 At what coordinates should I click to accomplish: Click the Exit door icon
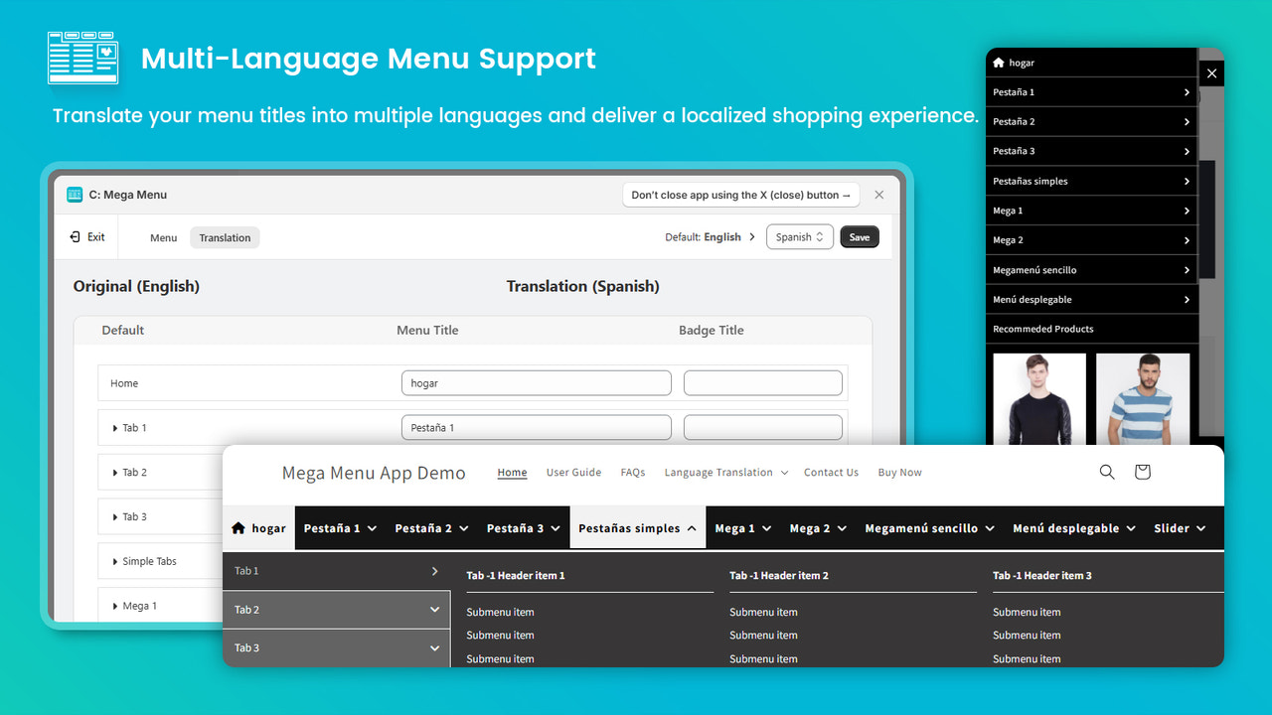point(75,237)
